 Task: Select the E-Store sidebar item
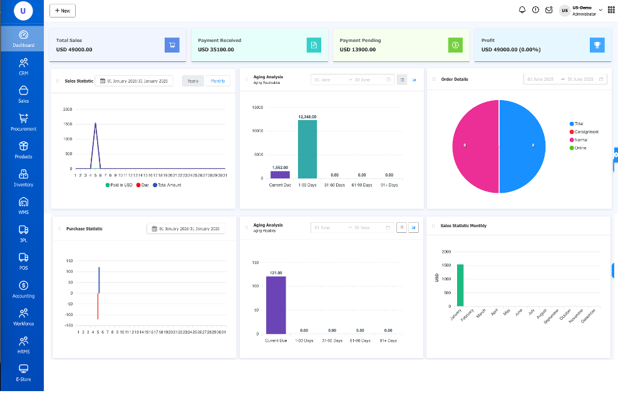tap(23, 373)
